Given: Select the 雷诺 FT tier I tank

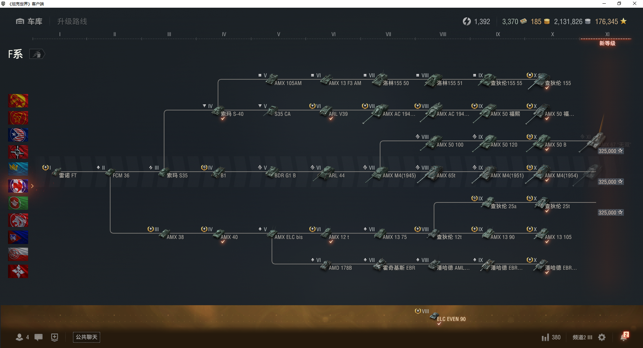Looking at the screenshot, I should 64,173.
